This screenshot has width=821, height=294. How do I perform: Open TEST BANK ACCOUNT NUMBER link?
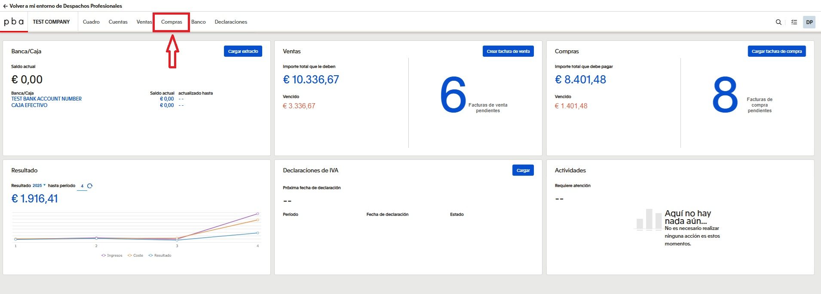[x=46, y=99]
